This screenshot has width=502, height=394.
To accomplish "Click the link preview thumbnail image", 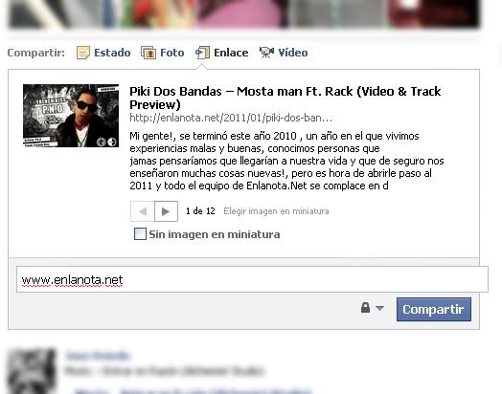I will pos(71,116).
